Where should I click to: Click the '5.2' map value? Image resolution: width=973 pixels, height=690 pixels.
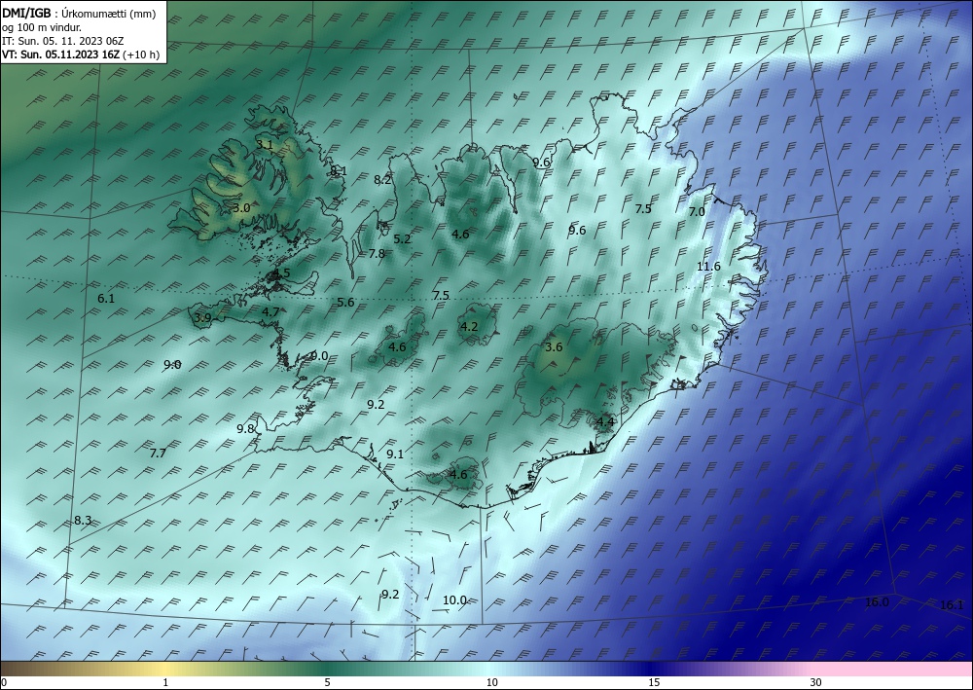pyautogui.click(x=402, y=238)
